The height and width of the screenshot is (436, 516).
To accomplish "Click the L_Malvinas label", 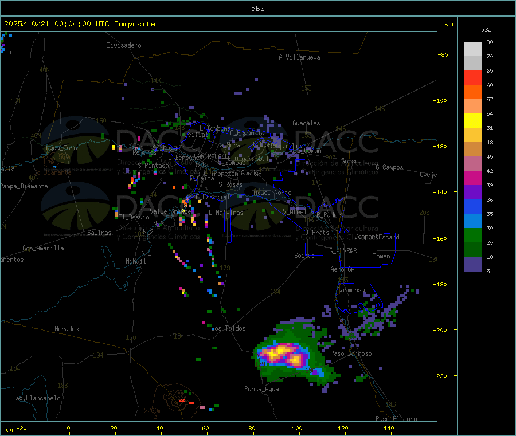I will [x=226, y=213].
